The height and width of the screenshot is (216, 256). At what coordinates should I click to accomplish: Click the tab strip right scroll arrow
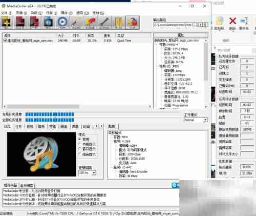tap(101, 126)
